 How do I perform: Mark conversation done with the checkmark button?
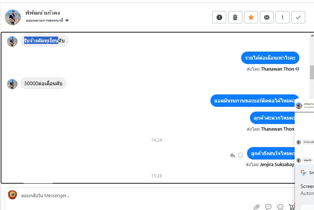coord(298,17)
